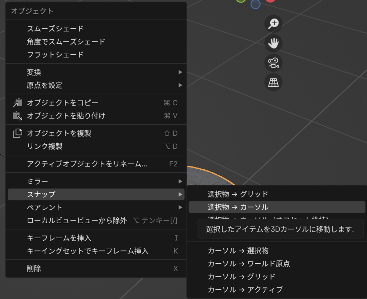Image resolution: width=367 pixels, height=299 pixels.
Task: Click the copy icon beside オブジェクトをコピー
Action: tap(17, 103)
